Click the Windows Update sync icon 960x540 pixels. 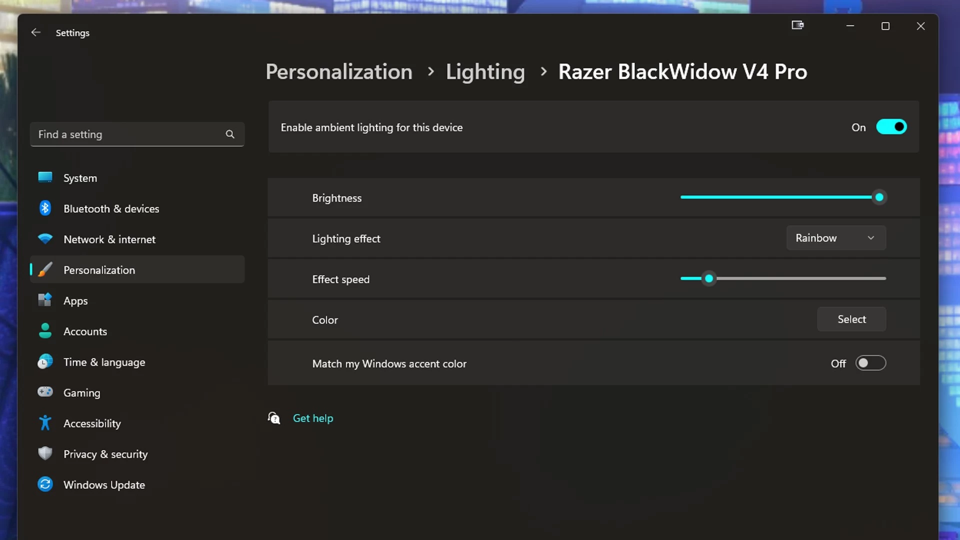45,484
